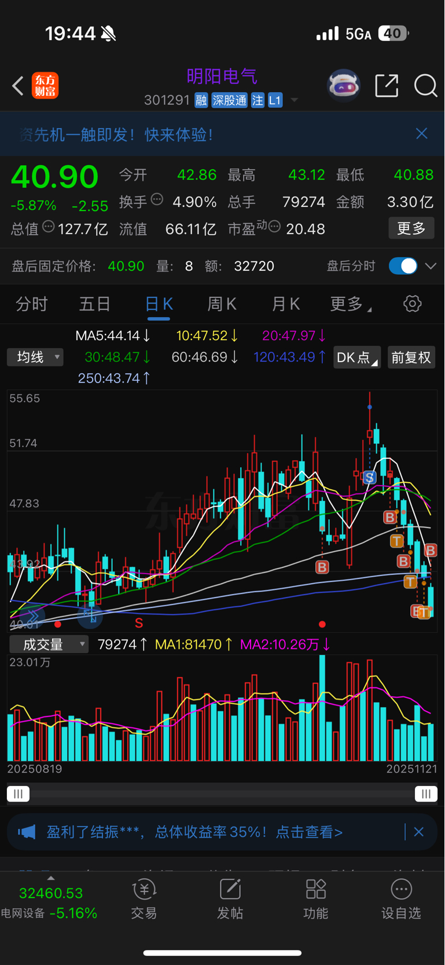The height and width of the screenshot is (965, 445).
Task: Grab the right range slider handle
Action: click(426, 794)
